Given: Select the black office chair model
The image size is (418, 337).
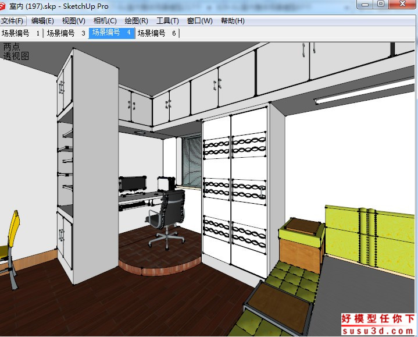Looking at the screenshot, I should tap(166, 219).
